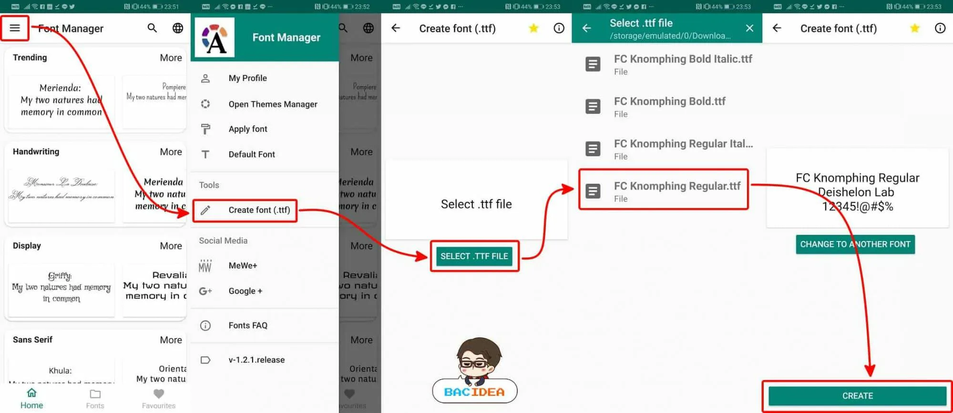Expand More in the Display section

(x=171, y=246)
